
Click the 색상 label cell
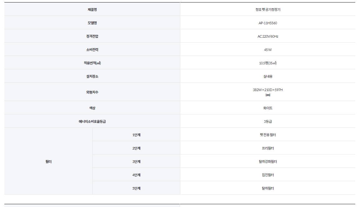coord(92,108)
